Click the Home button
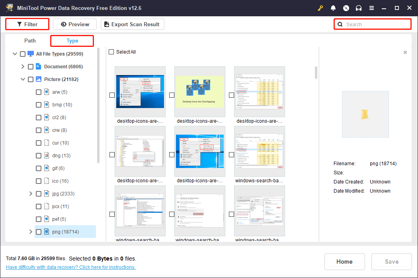Viewport: 418px width, 278px height. 344,261
